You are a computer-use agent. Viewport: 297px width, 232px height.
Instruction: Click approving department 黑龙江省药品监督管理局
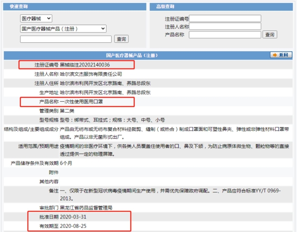[86, 208]
